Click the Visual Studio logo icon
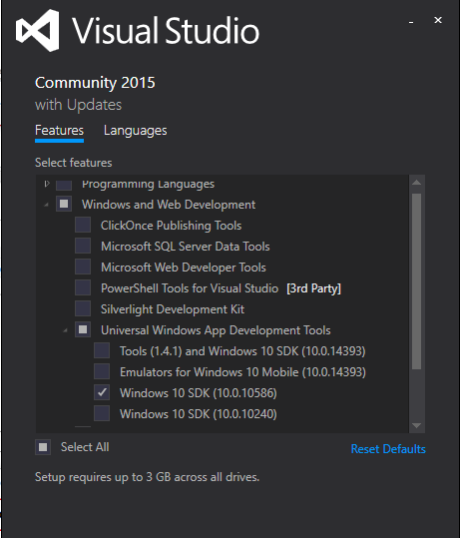Viewport: 460px width, 538px height. pyautogui.click(x=37, y=31)
